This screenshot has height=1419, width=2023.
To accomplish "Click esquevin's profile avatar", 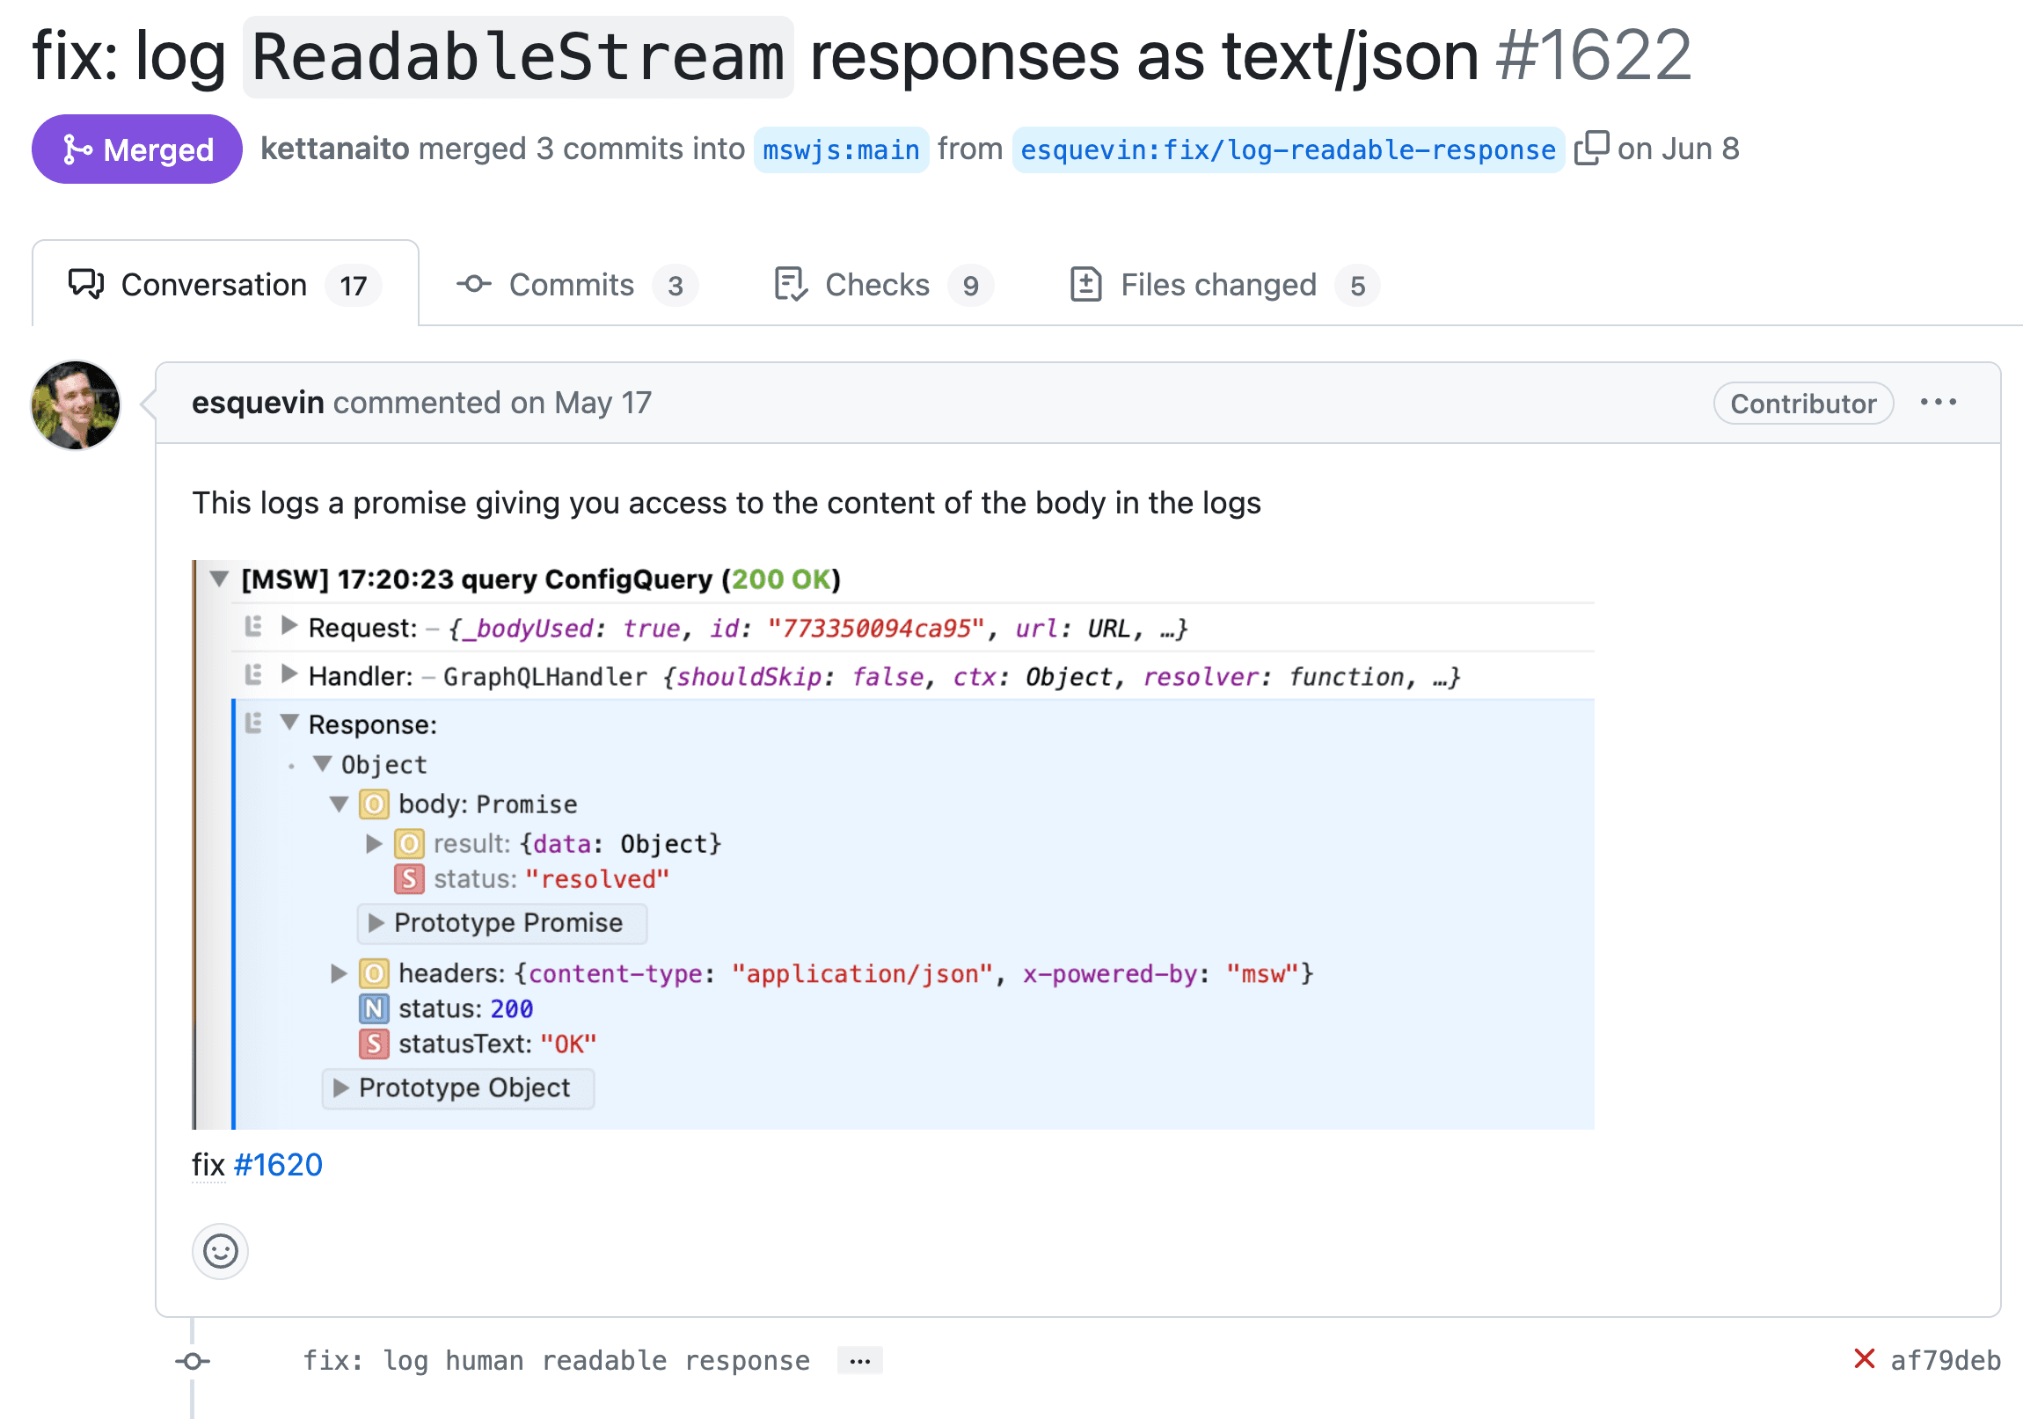I will 76,404.
